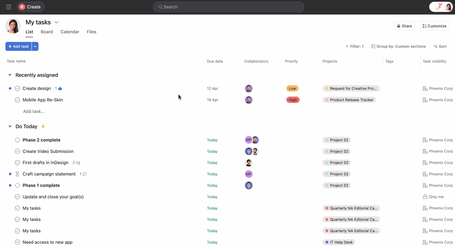Open the Customize panel
Image resolution: width=455 pixels, height=249 pixels.
pos(434,26)
